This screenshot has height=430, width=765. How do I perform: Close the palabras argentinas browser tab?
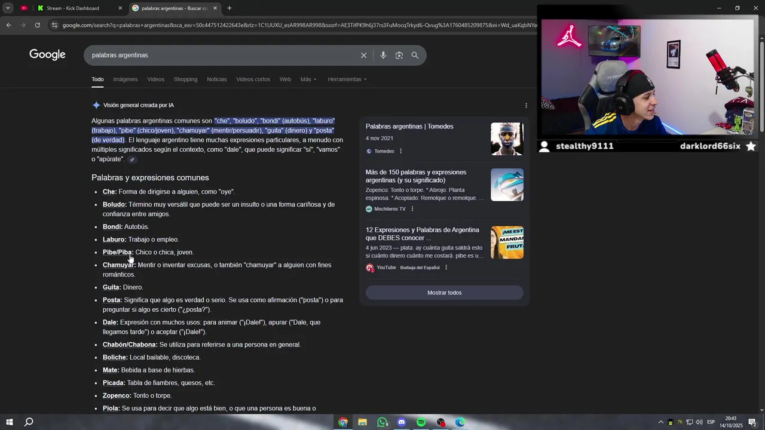tap(215, 8)
